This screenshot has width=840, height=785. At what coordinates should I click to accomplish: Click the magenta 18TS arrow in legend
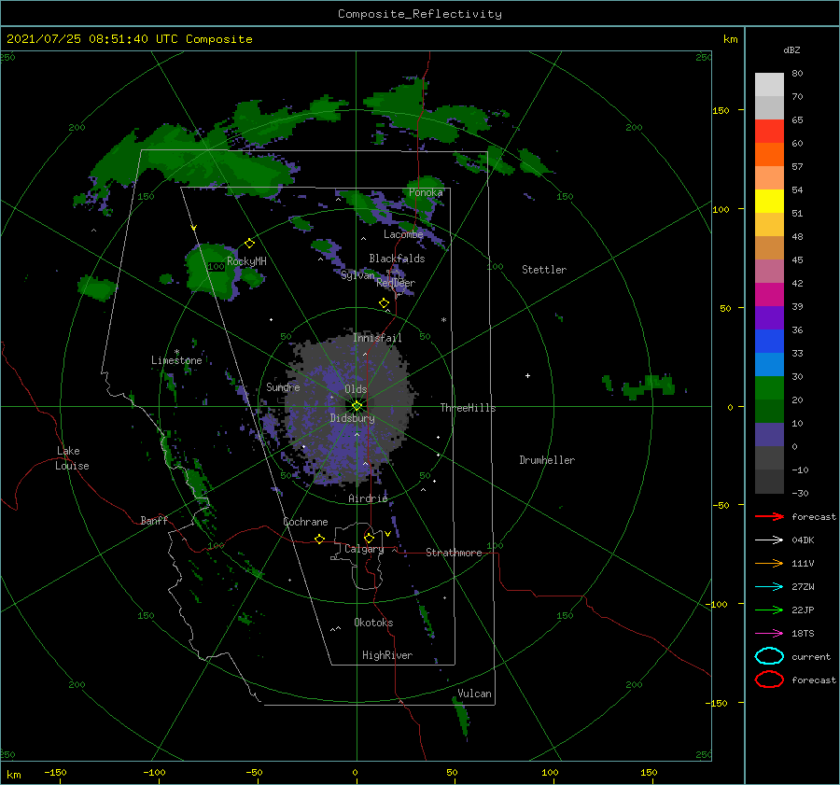click(x=769, y=634)
